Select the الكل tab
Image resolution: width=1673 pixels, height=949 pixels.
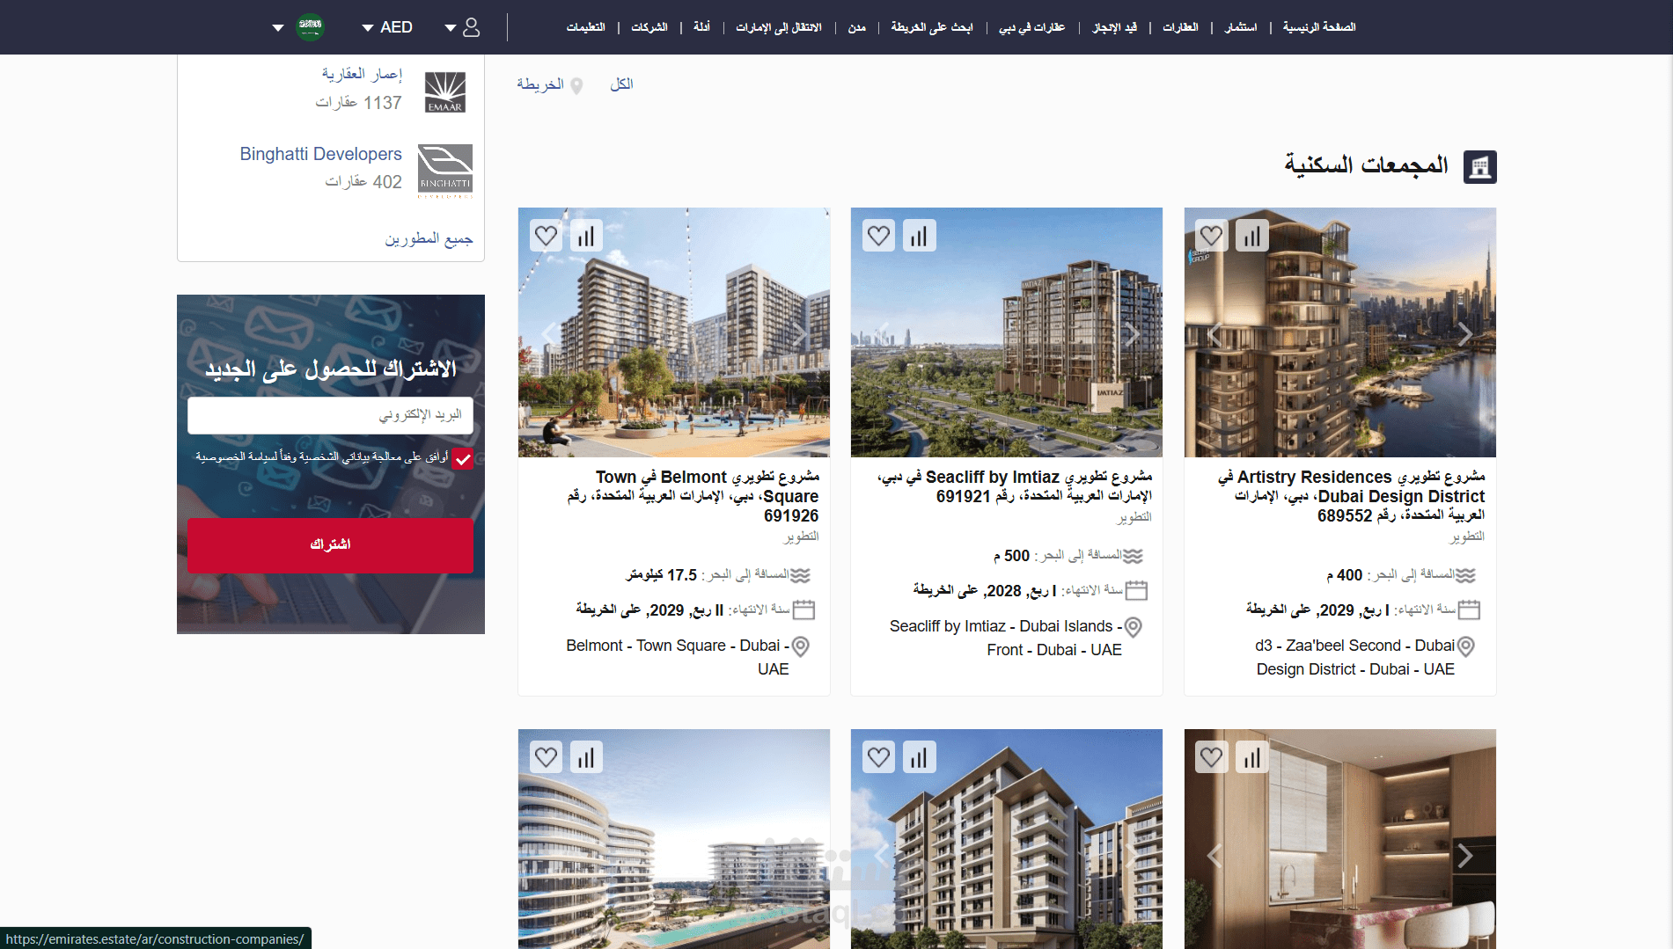click(622, 84)
